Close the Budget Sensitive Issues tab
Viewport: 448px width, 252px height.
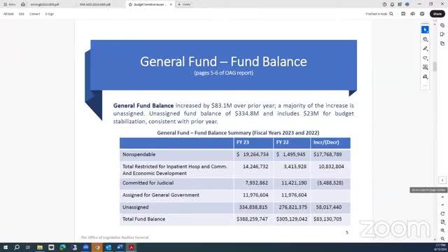(171, 4)
